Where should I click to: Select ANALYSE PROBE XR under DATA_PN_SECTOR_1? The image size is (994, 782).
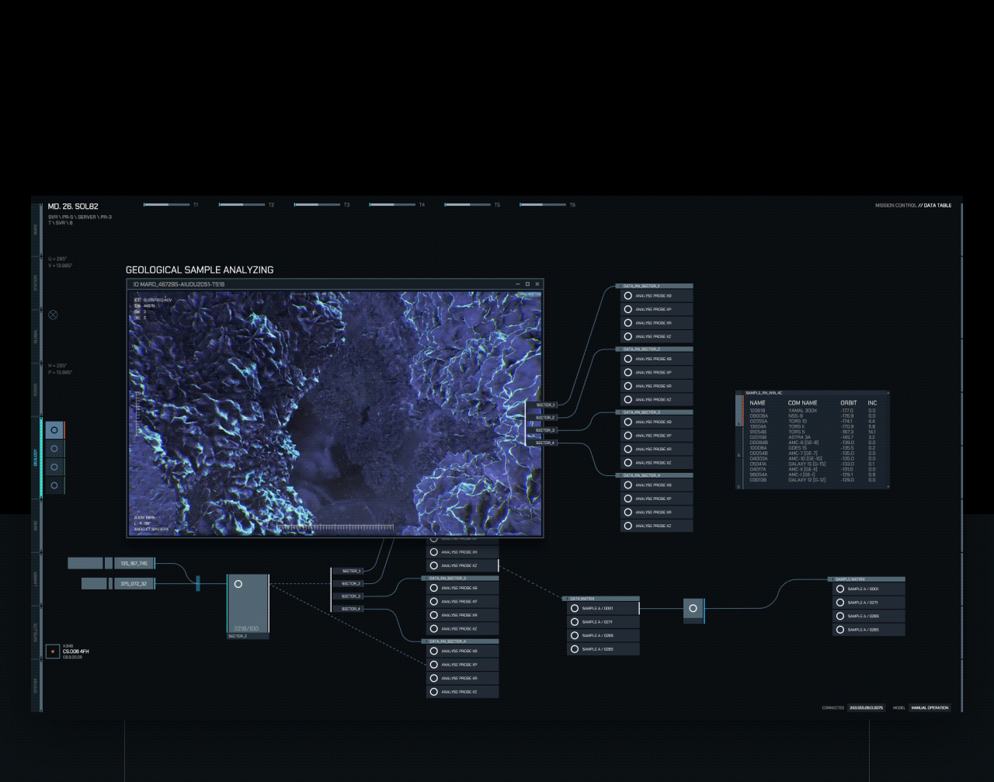656,323
